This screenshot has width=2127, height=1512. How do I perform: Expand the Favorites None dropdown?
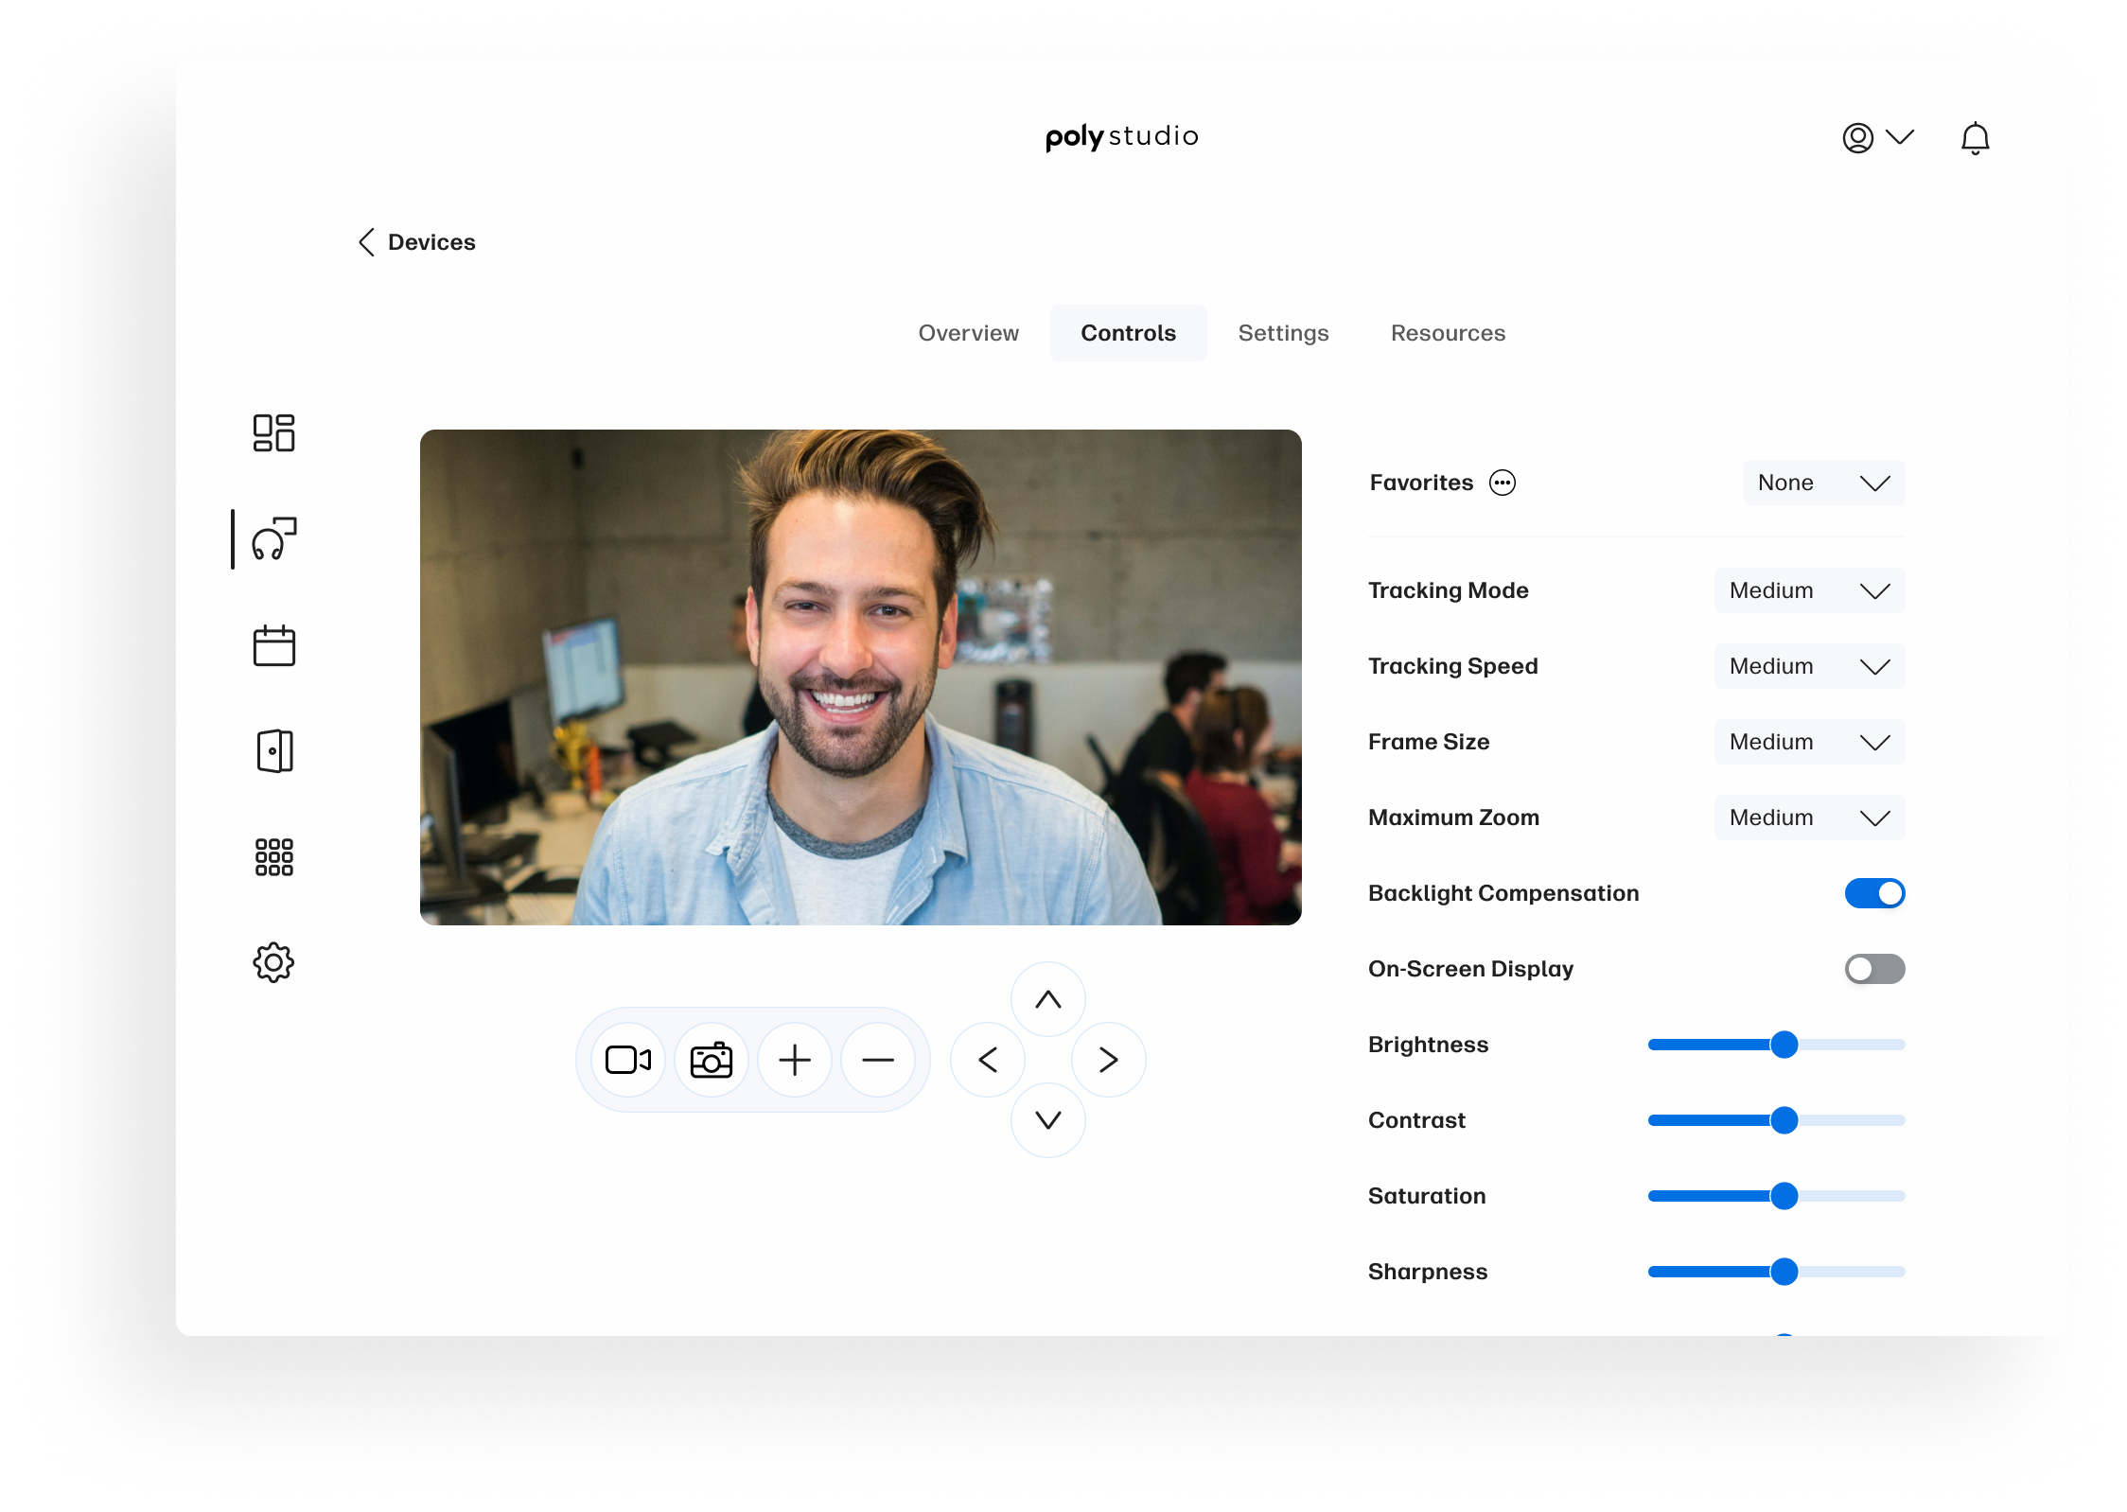[1822, 483]
